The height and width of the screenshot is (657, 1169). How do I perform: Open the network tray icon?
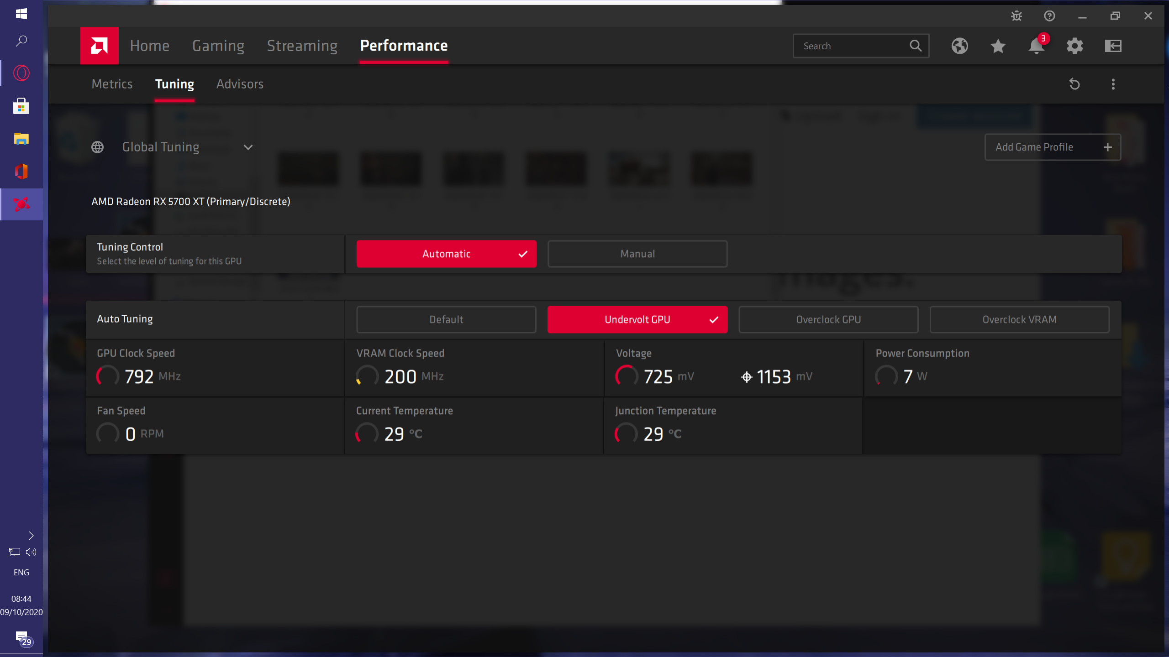[15, 552]
